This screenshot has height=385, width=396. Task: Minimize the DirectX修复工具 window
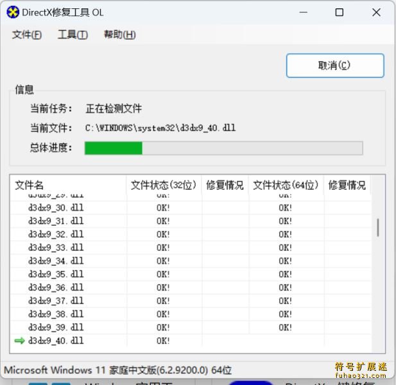point(304,12)
